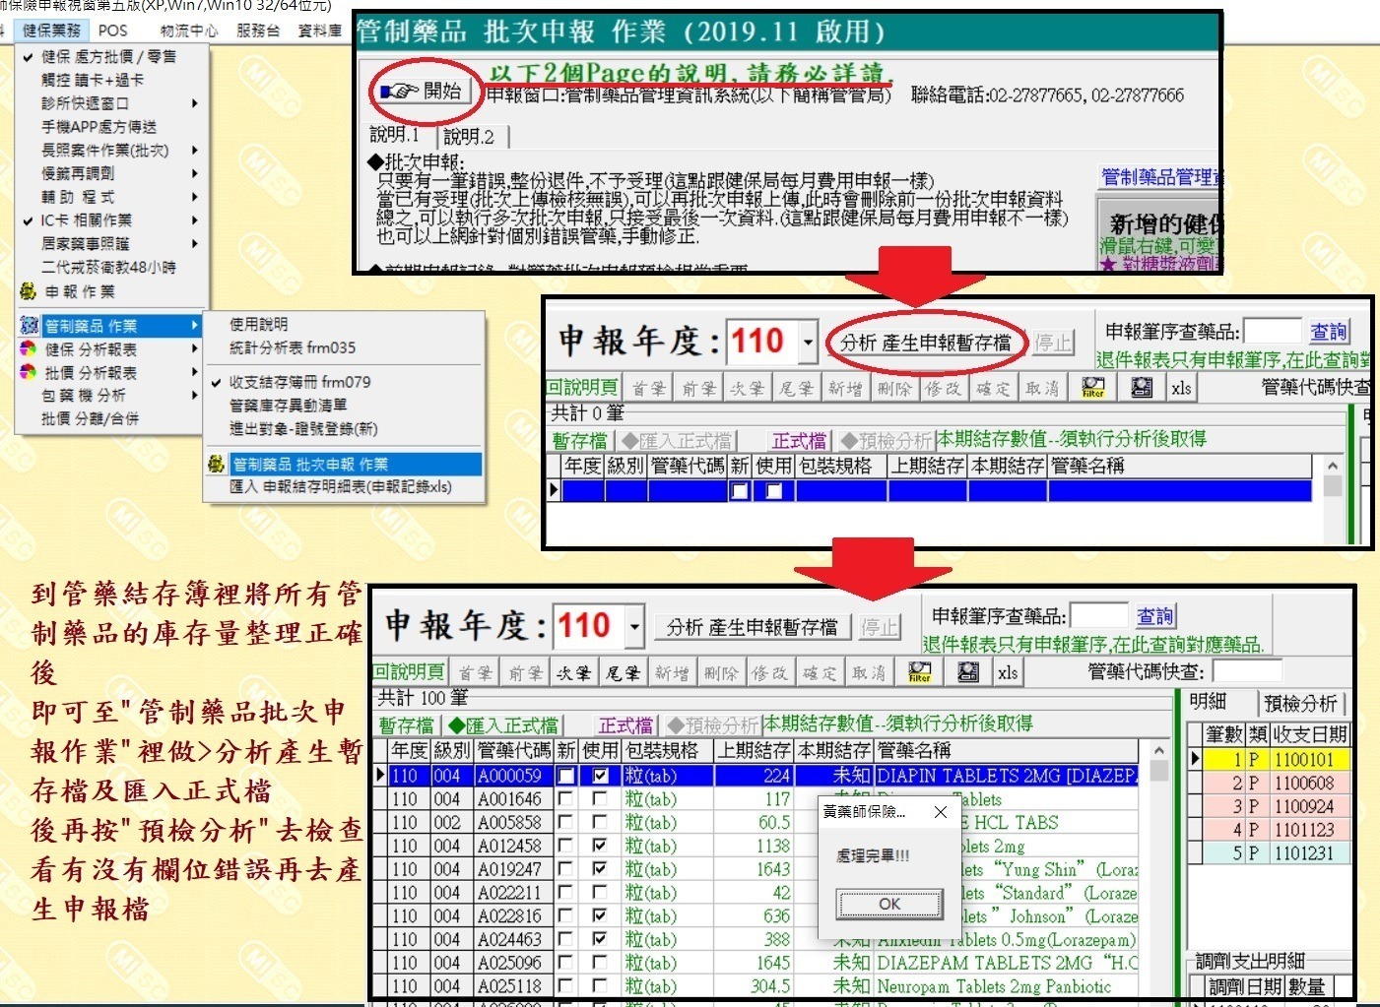
Task: Toggle the 使用 checkbox for drug A000059
Action: click(x=600, y=776)
